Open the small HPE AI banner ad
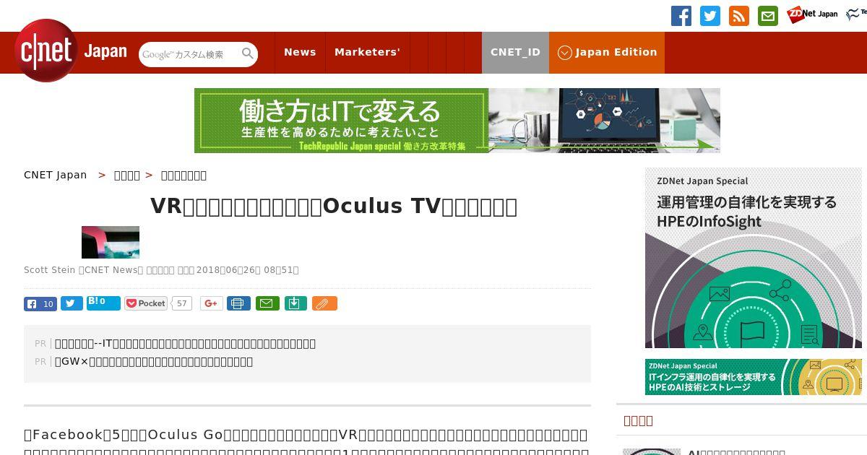Viewport: 867px width, 455px height. (x=754, y=377)
